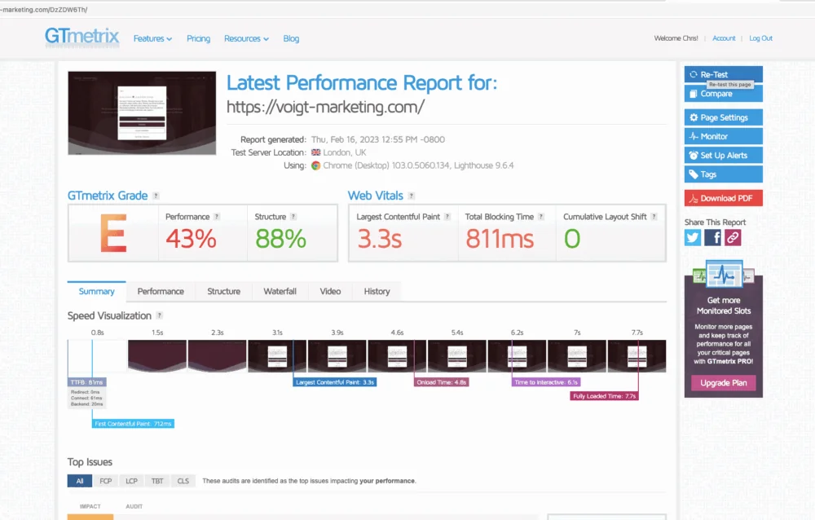Click the Download PDF button

coord(723,198)
